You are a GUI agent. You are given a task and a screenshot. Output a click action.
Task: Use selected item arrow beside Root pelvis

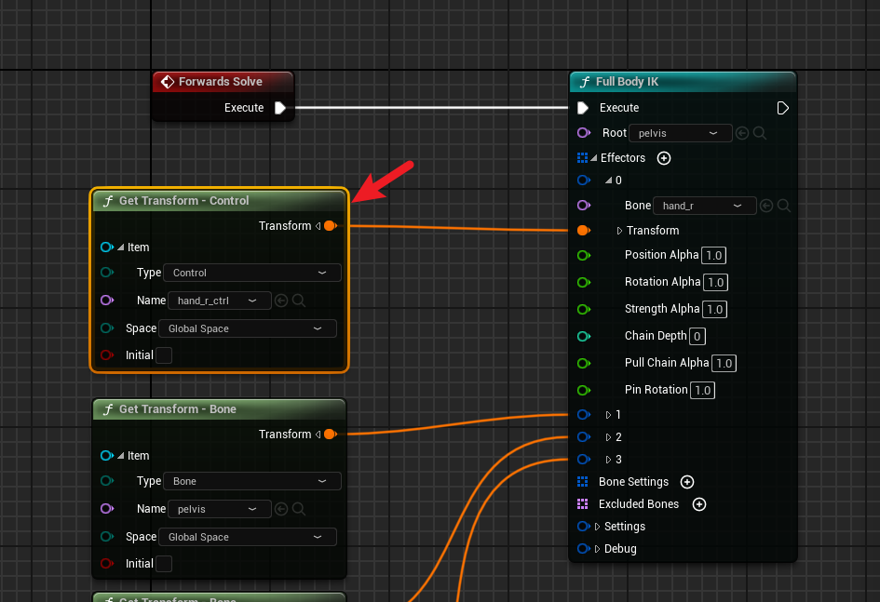click(742, 133)
